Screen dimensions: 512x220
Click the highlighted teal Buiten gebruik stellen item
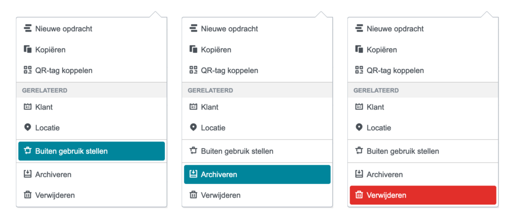tap(91, 151)
